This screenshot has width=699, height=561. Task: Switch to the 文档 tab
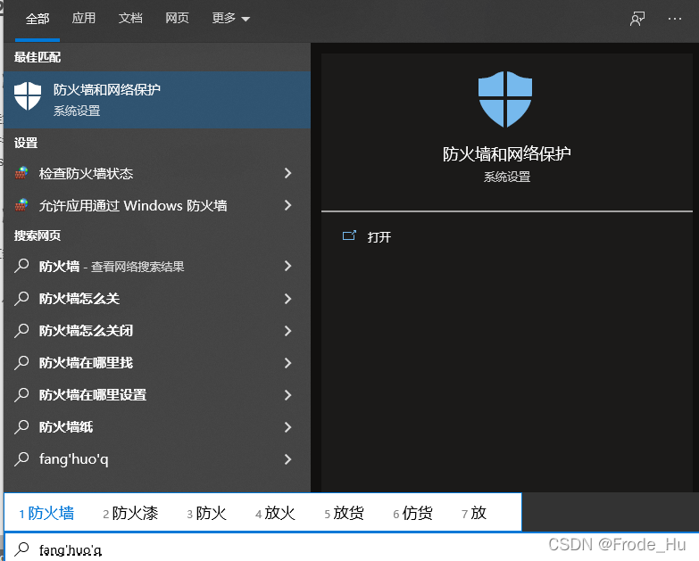coord(130,18)
